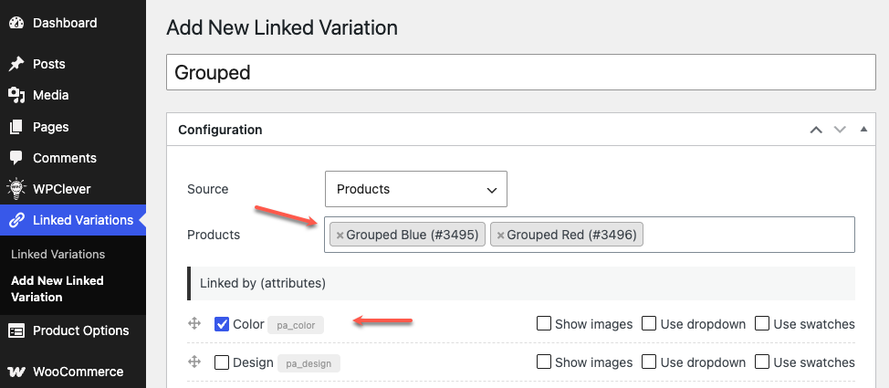Grab the Design row move handle
Viewport: 889px width, 388px height.
pyautogui.click(x=194, y=362)
